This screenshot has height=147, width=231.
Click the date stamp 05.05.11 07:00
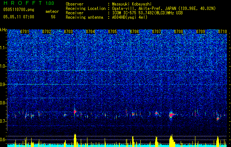click(x=19, y=17)
